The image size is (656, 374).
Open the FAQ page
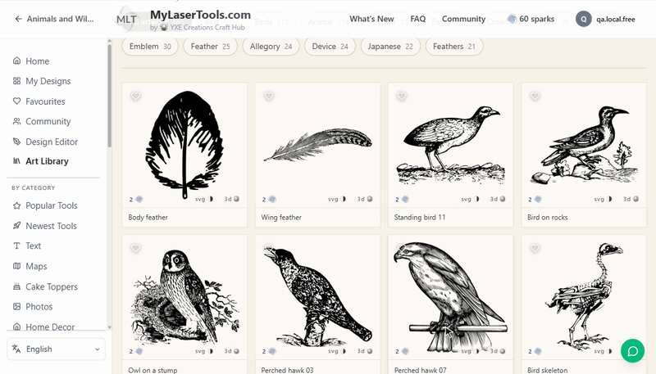pyautogui.click(x=418, y=19)
